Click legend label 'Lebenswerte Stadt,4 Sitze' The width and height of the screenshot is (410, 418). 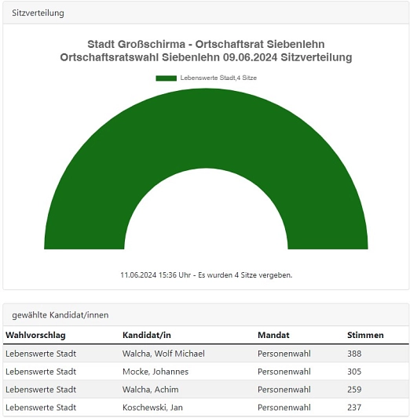click(x=218, y=78)
